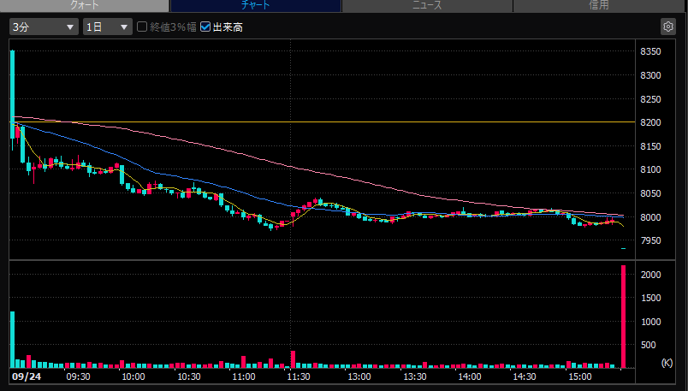688x391 pixels.
Task: Click the 09/24 date label
Action: pos(27,376)
